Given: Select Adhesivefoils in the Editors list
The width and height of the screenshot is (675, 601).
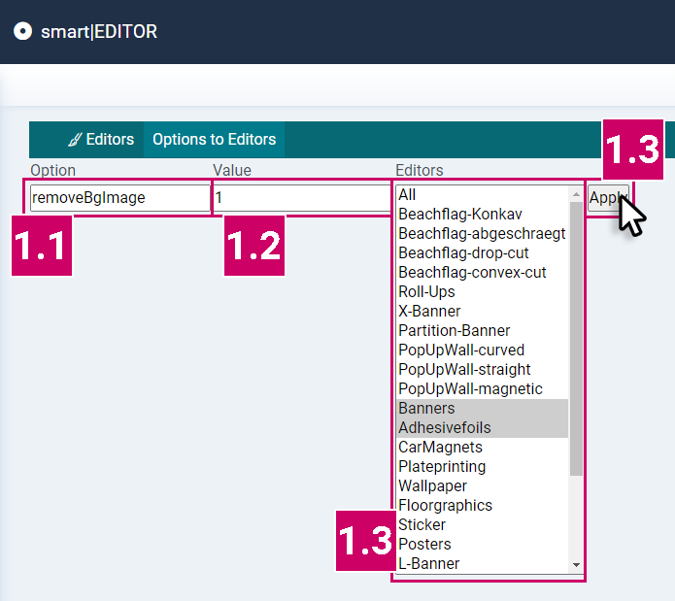Looking at the screenshot, I should 482,427.
